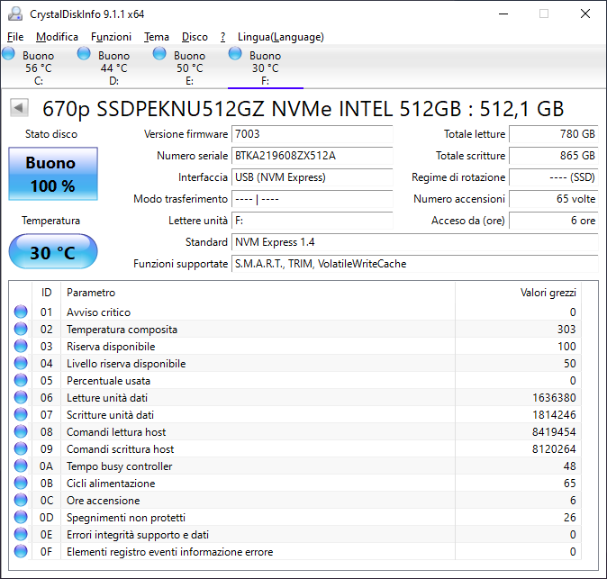Select drive E: at 50 °C
The height and width of the screenshot is (579, 607).
[189, 68]
